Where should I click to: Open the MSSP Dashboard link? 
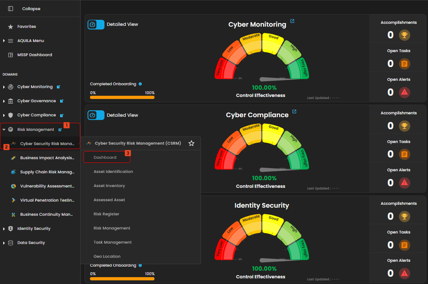point(34,55)
